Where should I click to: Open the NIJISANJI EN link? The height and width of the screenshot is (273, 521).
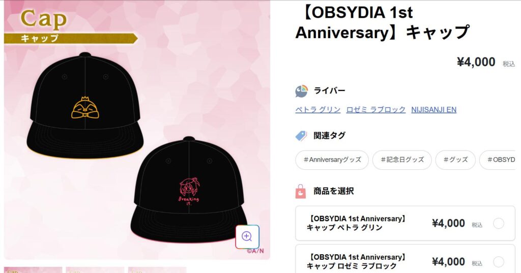433,110
